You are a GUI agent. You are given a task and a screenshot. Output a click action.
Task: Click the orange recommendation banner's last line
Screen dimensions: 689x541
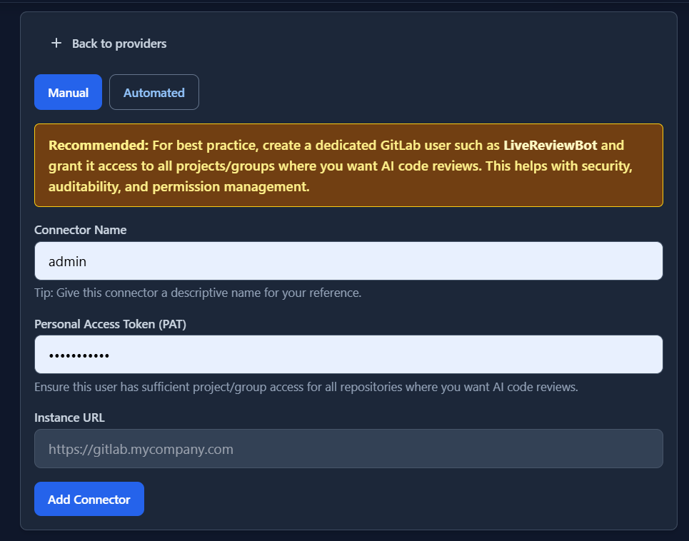pyautogui.click(x=178, y=188)
